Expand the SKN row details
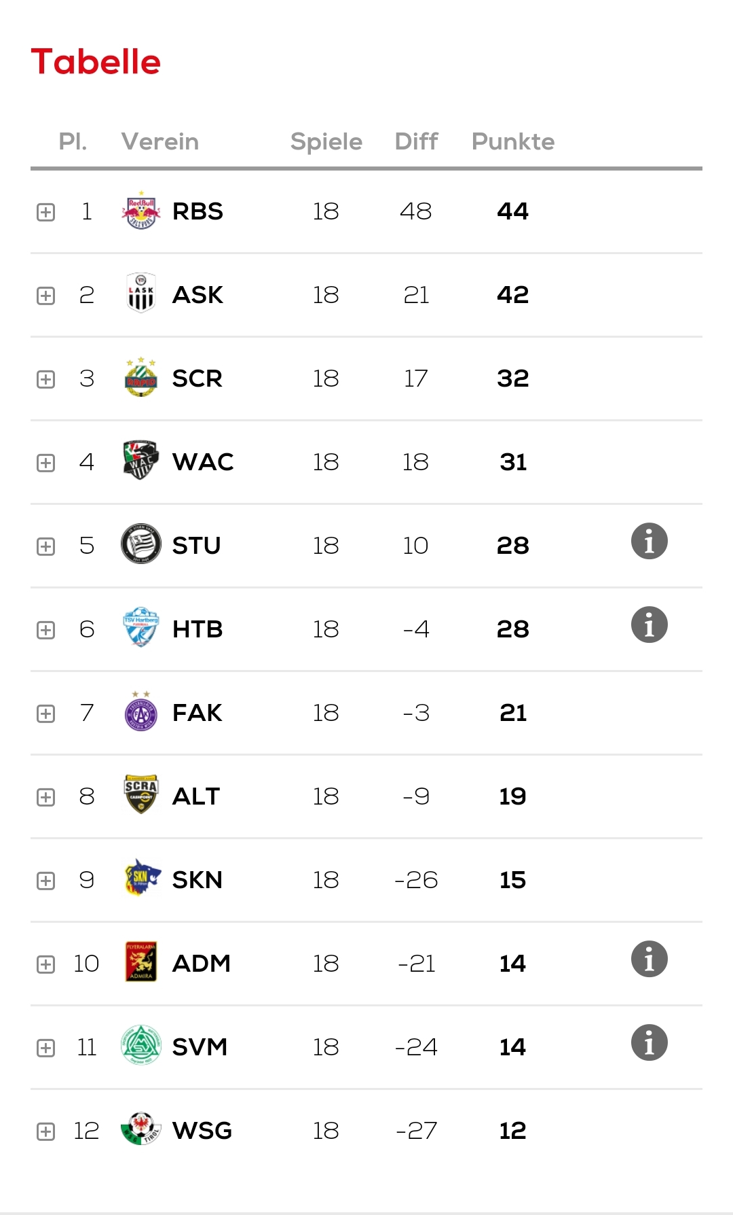The height and width of the screenshot is (1215, 733). click(x=45, y=881)
